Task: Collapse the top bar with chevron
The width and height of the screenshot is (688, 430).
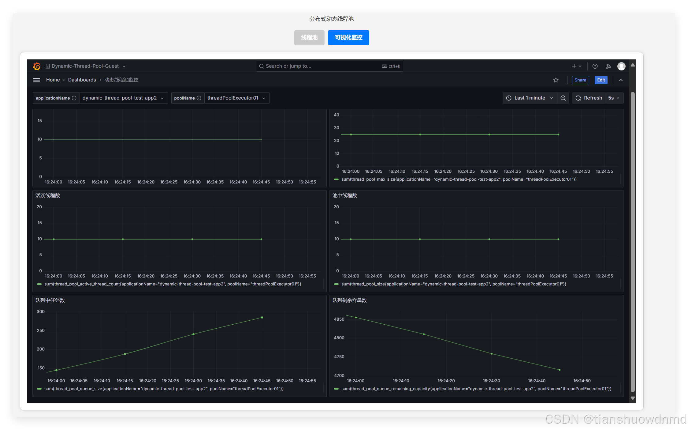Action: coord(621,80)
